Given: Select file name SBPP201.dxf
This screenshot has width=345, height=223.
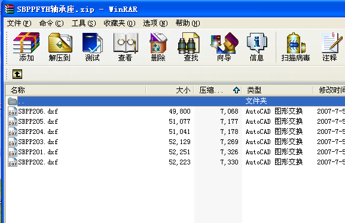Looking at the screenshot, I should [x=38, y=152].
